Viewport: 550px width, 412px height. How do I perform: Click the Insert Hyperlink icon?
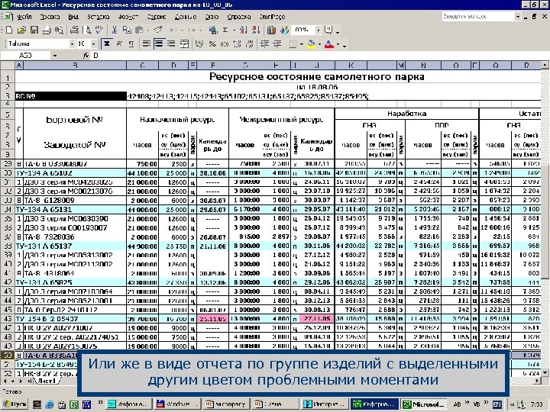tap(212, 30)
